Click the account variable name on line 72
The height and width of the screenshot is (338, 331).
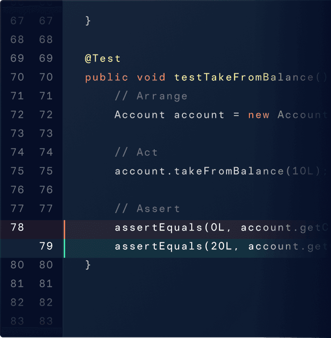point(199,115)
